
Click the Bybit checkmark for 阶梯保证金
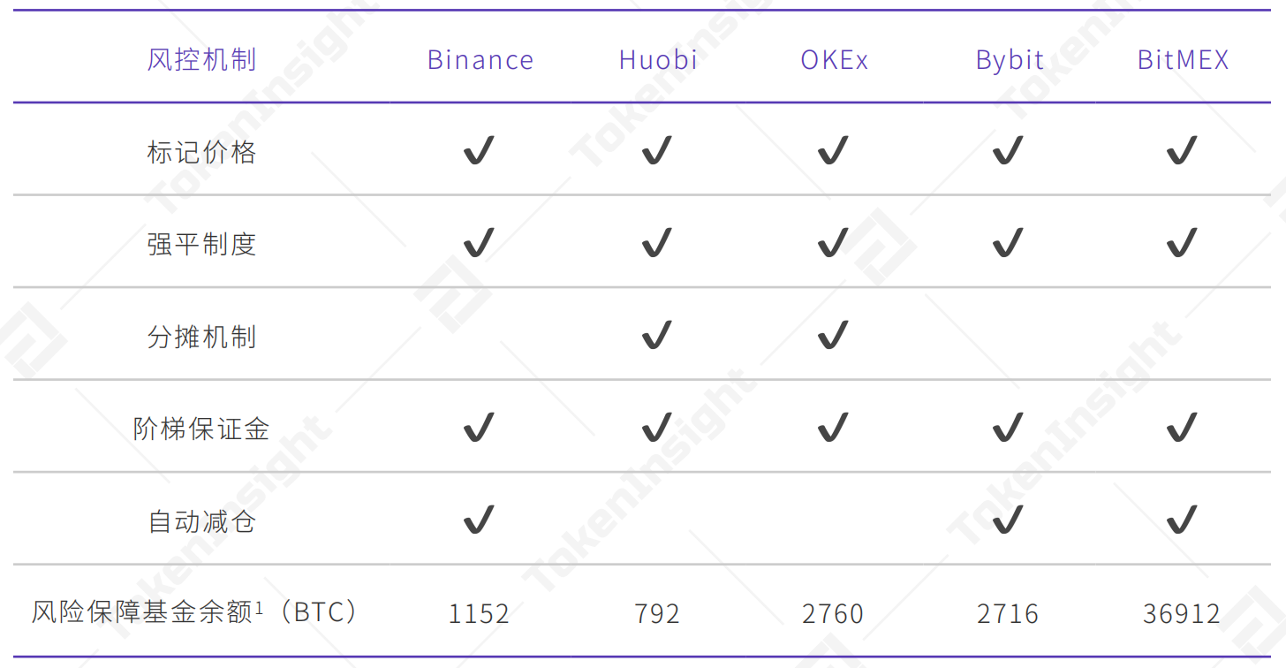pos(1008,429)
